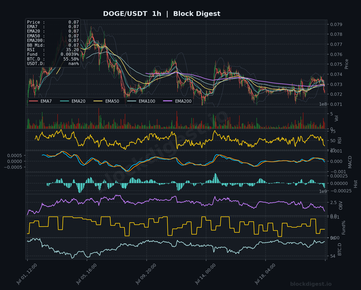
Task: Click the 0.074 price tick label
Action: pyautogui.click(x=336, y=74)
